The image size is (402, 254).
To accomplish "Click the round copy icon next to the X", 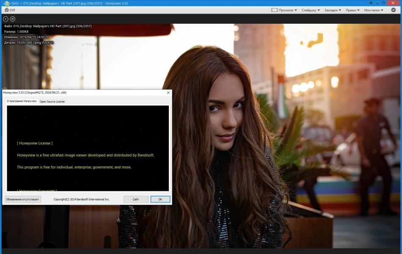I will pyautogui.click(x=13, y=19).
